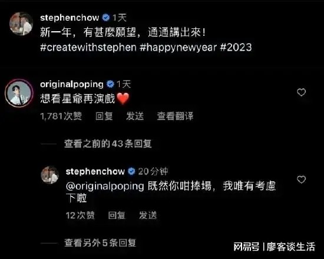Click 回复 under stephenchow's reply

point(117,215)
